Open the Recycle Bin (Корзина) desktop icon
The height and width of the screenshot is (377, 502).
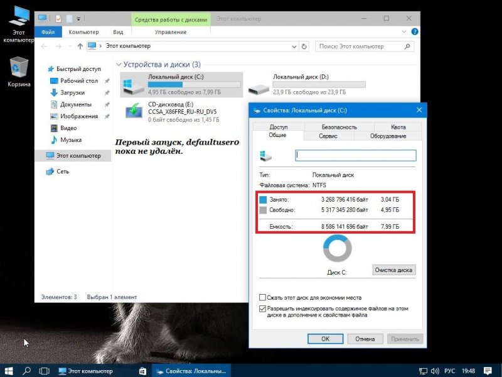pyautogui.click(x=19, y=72)
